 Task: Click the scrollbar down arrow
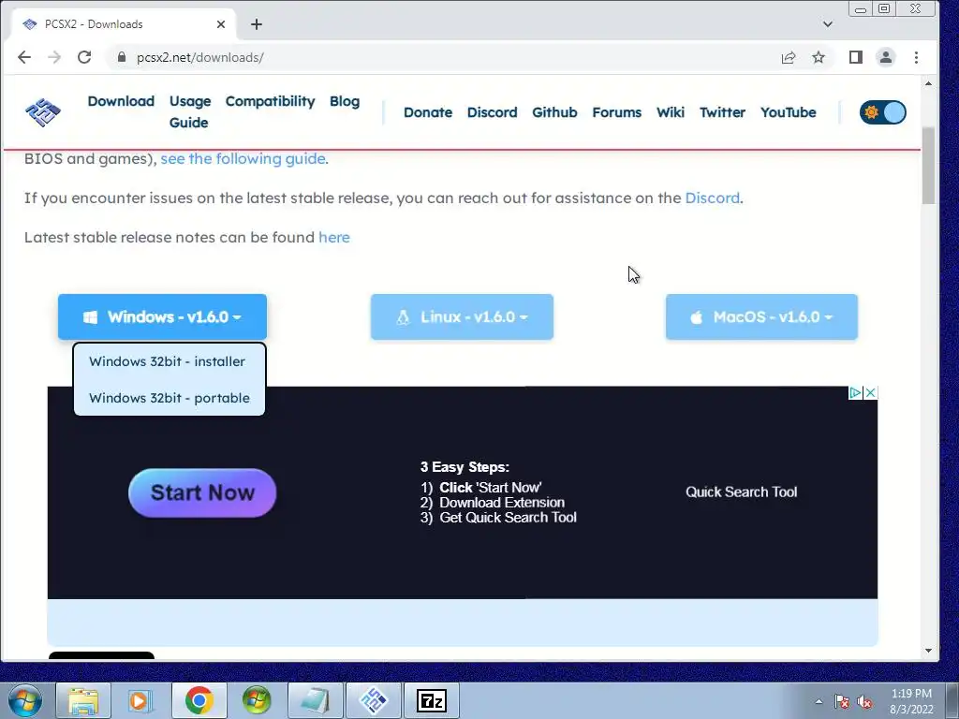[928, 651]
